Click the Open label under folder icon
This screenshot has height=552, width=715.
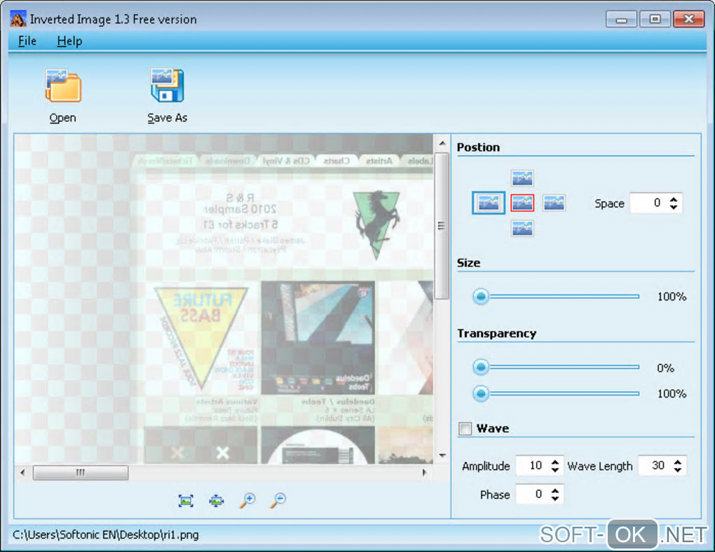pyautogui.click(x=63, y=118)
